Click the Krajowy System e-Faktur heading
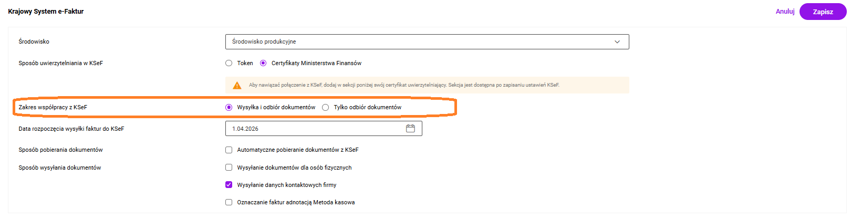 pyautogui.click(x=46, y=12)
